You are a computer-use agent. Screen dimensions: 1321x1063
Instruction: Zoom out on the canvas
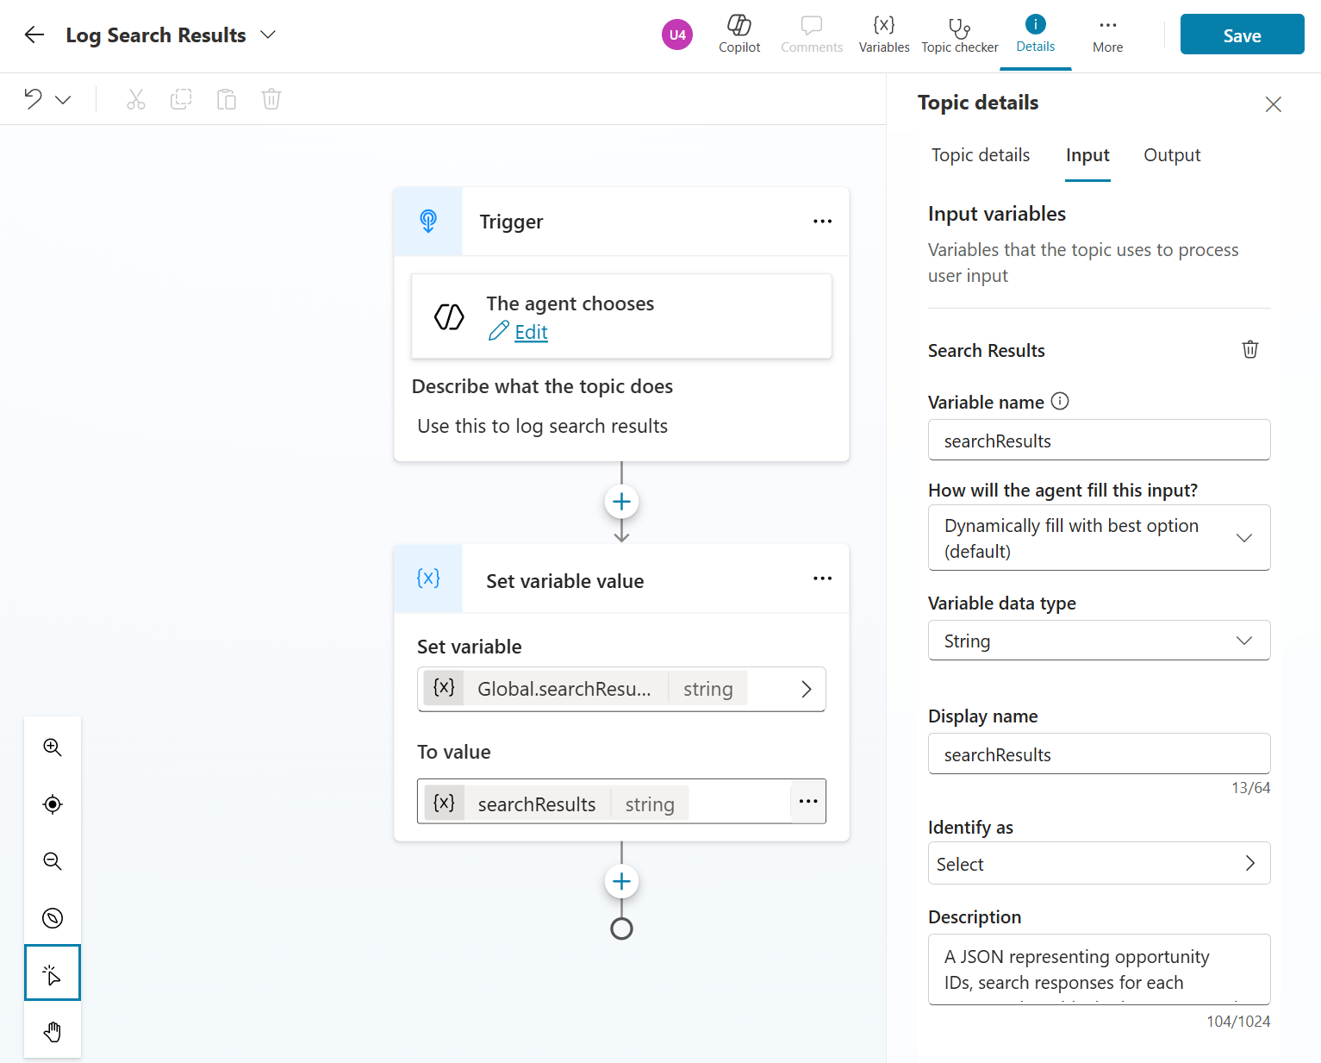coord(53,861)
